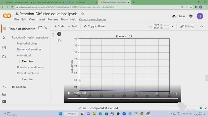The image size is (208, 117).
Task: Open Find and replace from sidebar
Action: point(4,38)
